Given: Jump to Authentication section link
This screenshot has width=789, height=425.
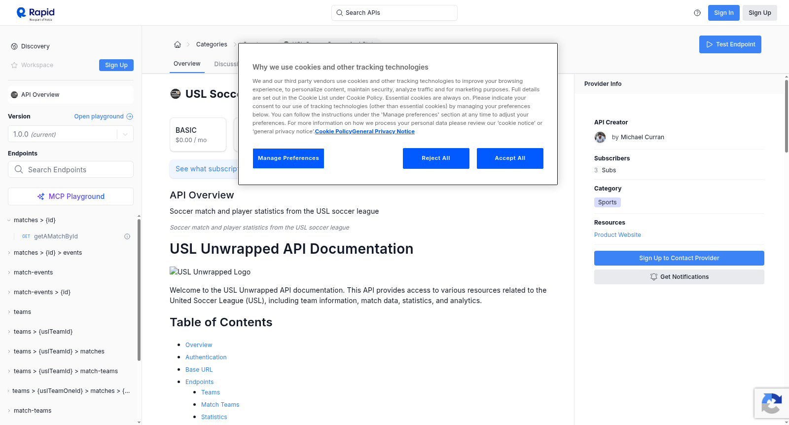Looking at the screenshot, I should coord(206,357).
